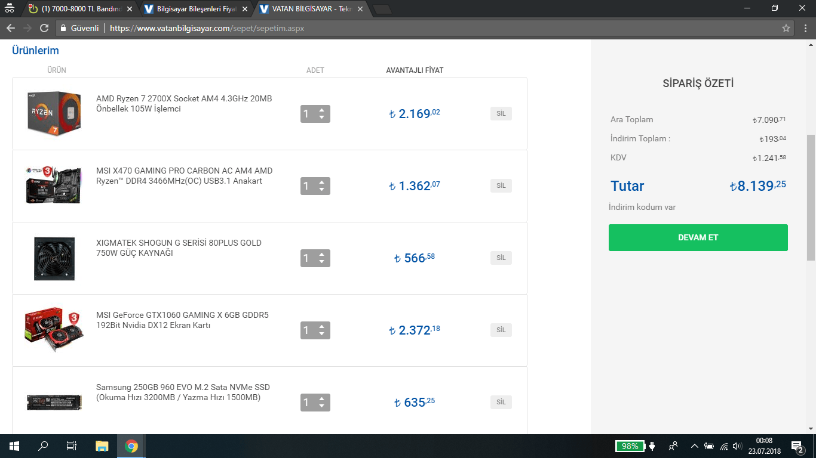Screen dimensions: 816x458
Task: Click the 98% battery indicator
Action: click(630, 446)
